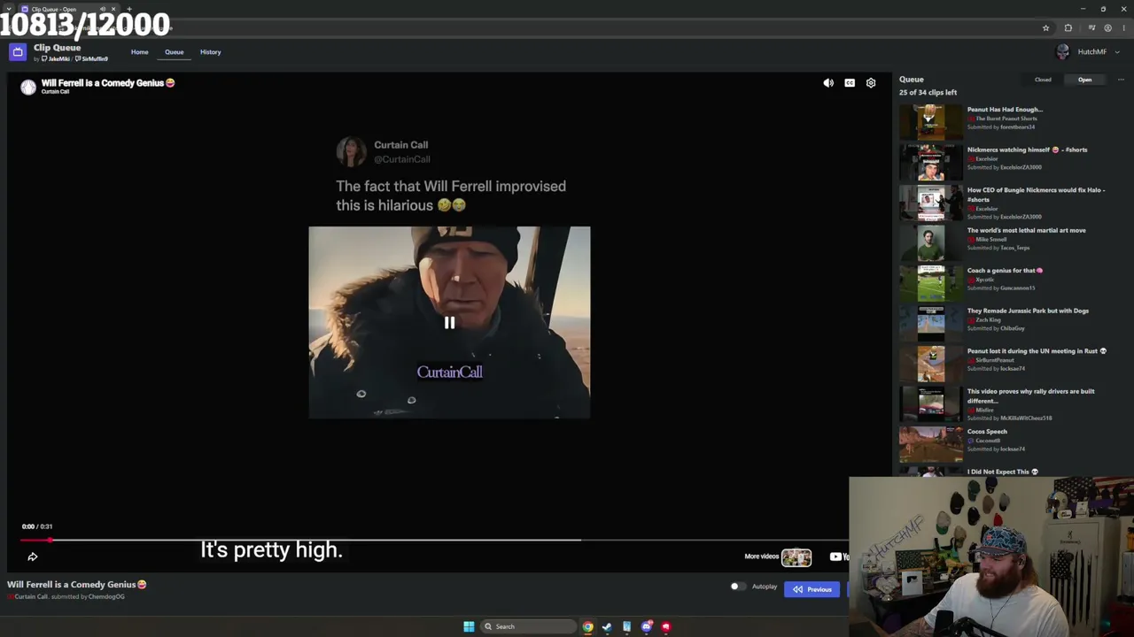Open the Curtain Call channel avatar in player header

pos(28,87)
